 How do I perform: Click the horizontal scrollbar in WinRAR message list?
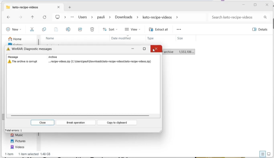tap(80, 115)
